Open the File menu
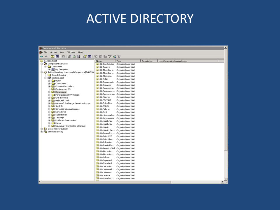This screenshot has height=210, width=280. coord(45,52)
